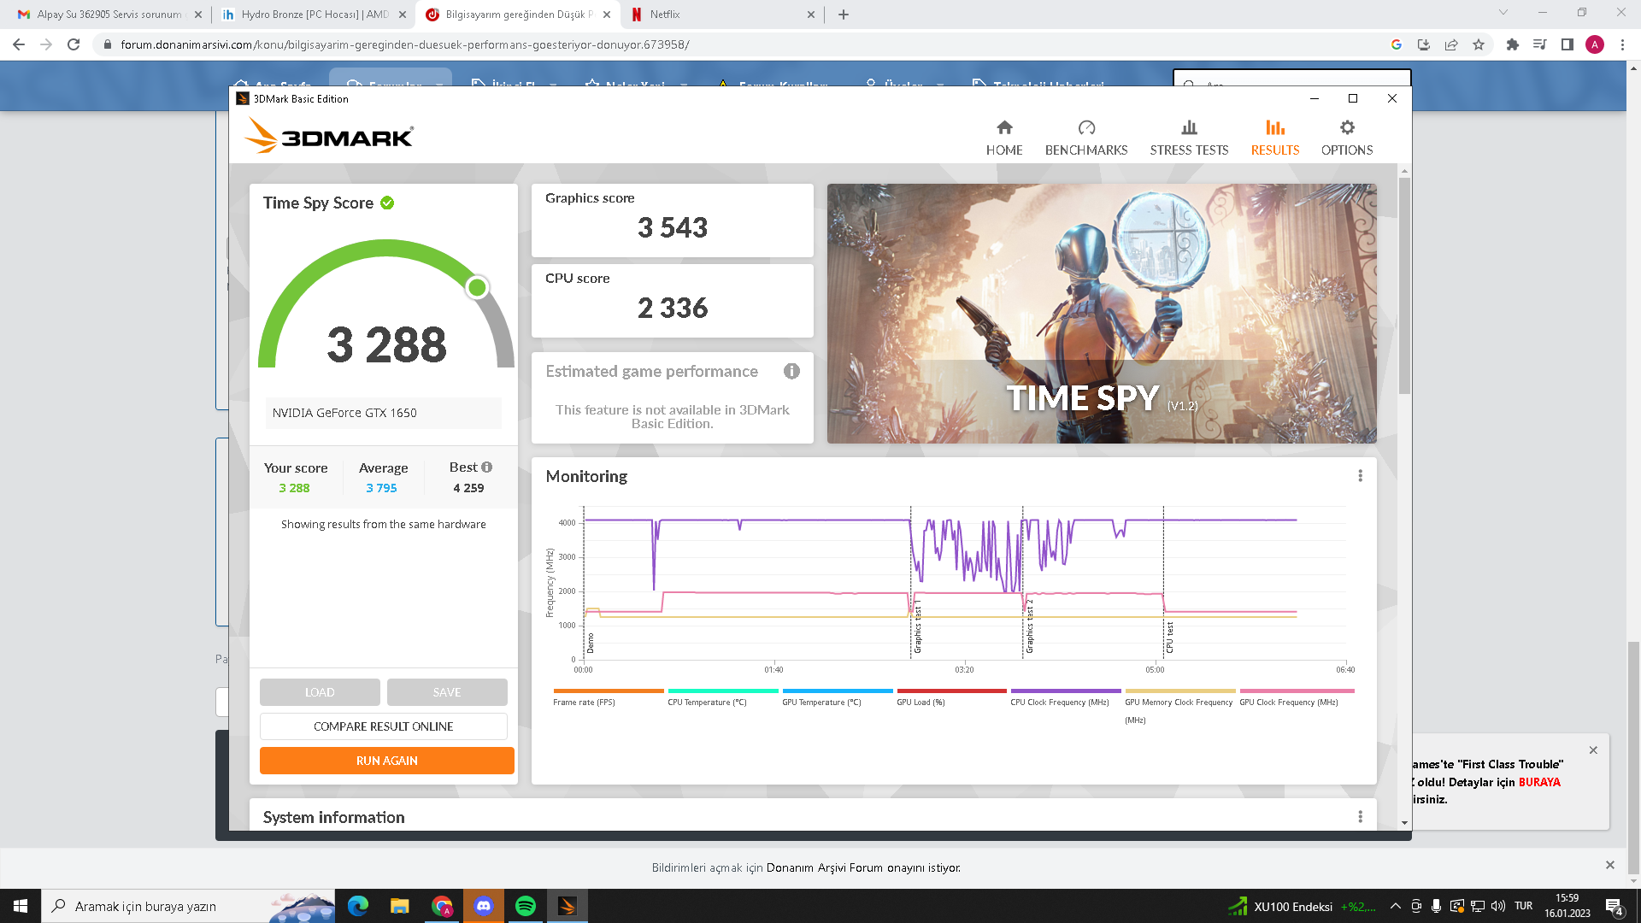Toggle GPU Temperature legend series
Image resolution: width=1641 pixels, height=923 pixels.
click(x=837, y=697)
